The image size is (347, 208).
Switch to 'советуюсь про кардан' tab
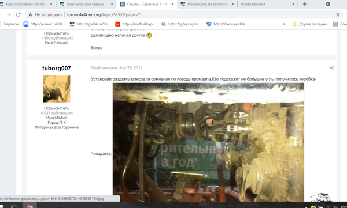tap(87, 4)
